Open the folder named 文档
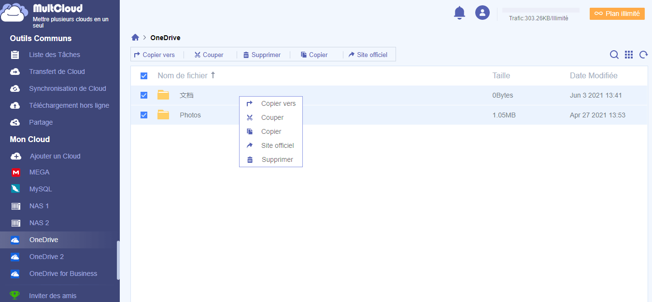The height and width of the screenshot is (302, 652). pos(186,95)
